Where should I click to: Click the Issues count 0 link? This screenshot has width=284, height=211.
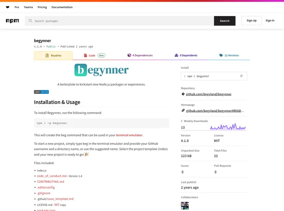click(x=182, y=172)
